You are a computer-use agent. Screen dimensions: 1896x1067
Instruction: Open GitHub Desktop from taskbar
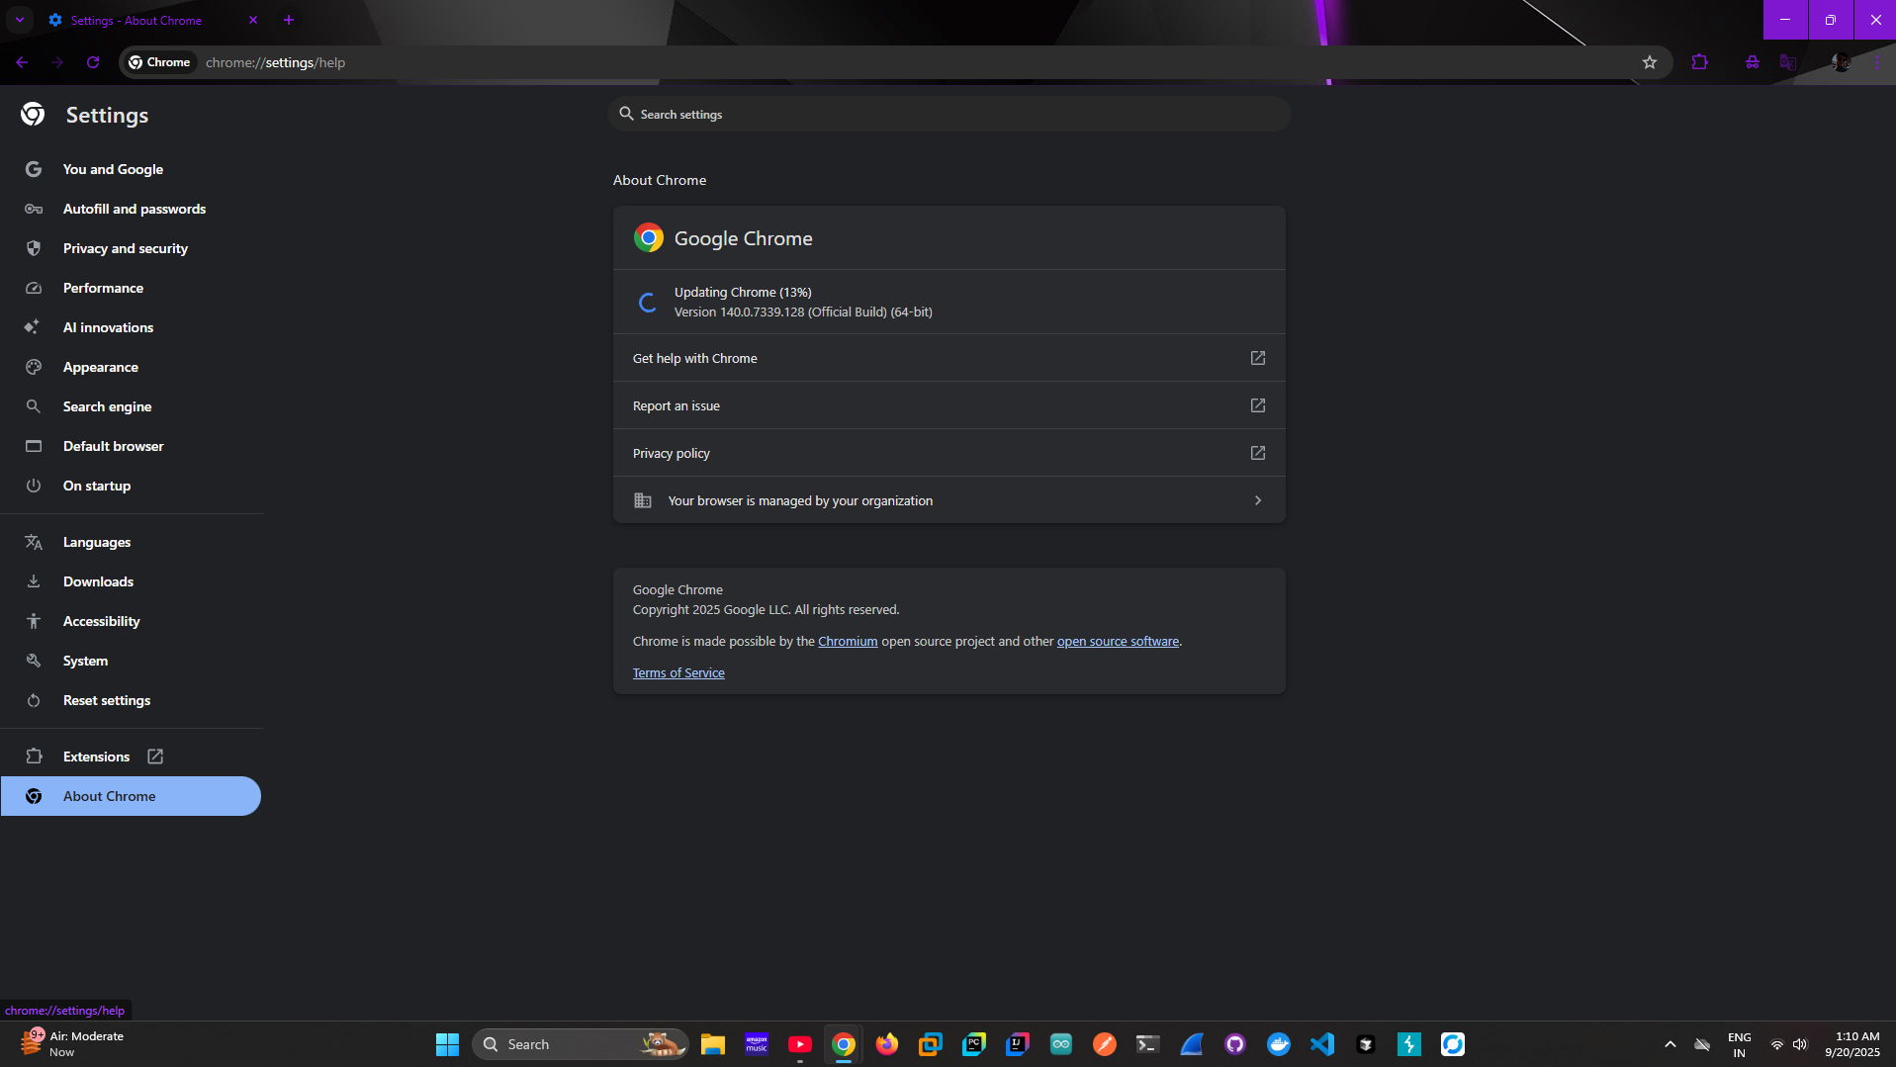click(1235, 1044)
